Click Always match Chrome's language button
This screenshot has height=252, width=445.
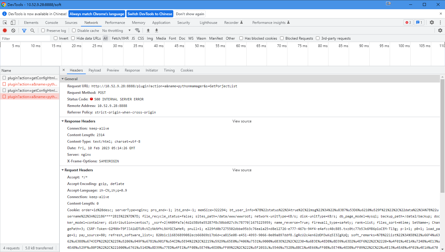coord(97,14)
